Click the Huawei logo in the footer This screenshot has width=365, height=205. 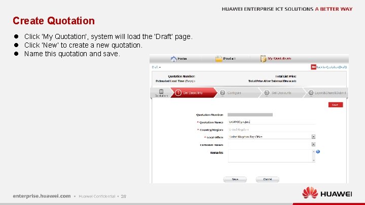pos(327,193)
